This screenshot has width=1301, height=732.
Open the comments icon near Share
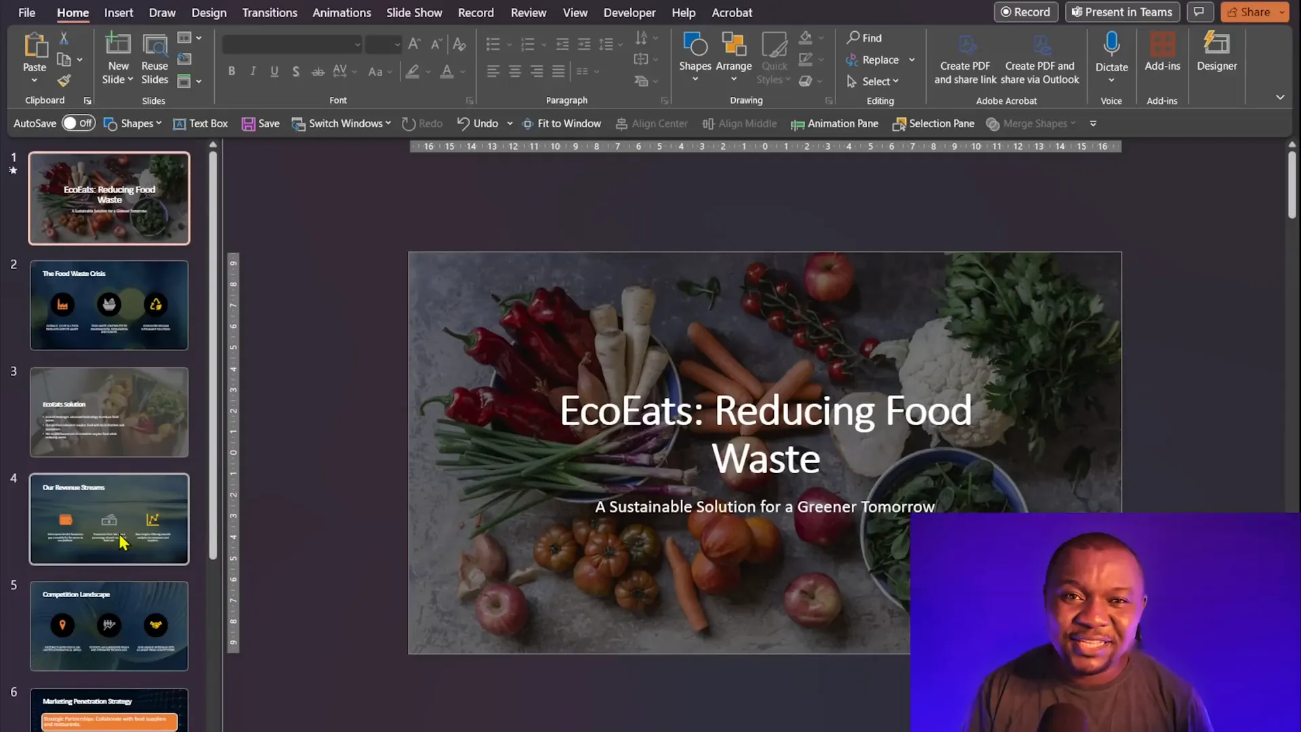[1199, 12]
